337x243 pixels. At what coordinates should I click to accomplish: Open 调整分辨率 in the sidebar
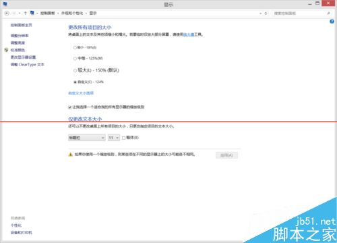coord(20,36)
